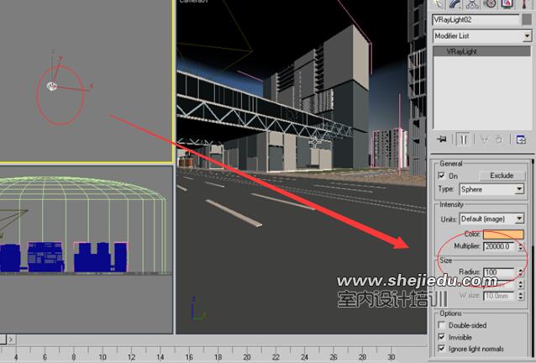Click the Radius value field

pyautogui.click(x=499, y=272)
